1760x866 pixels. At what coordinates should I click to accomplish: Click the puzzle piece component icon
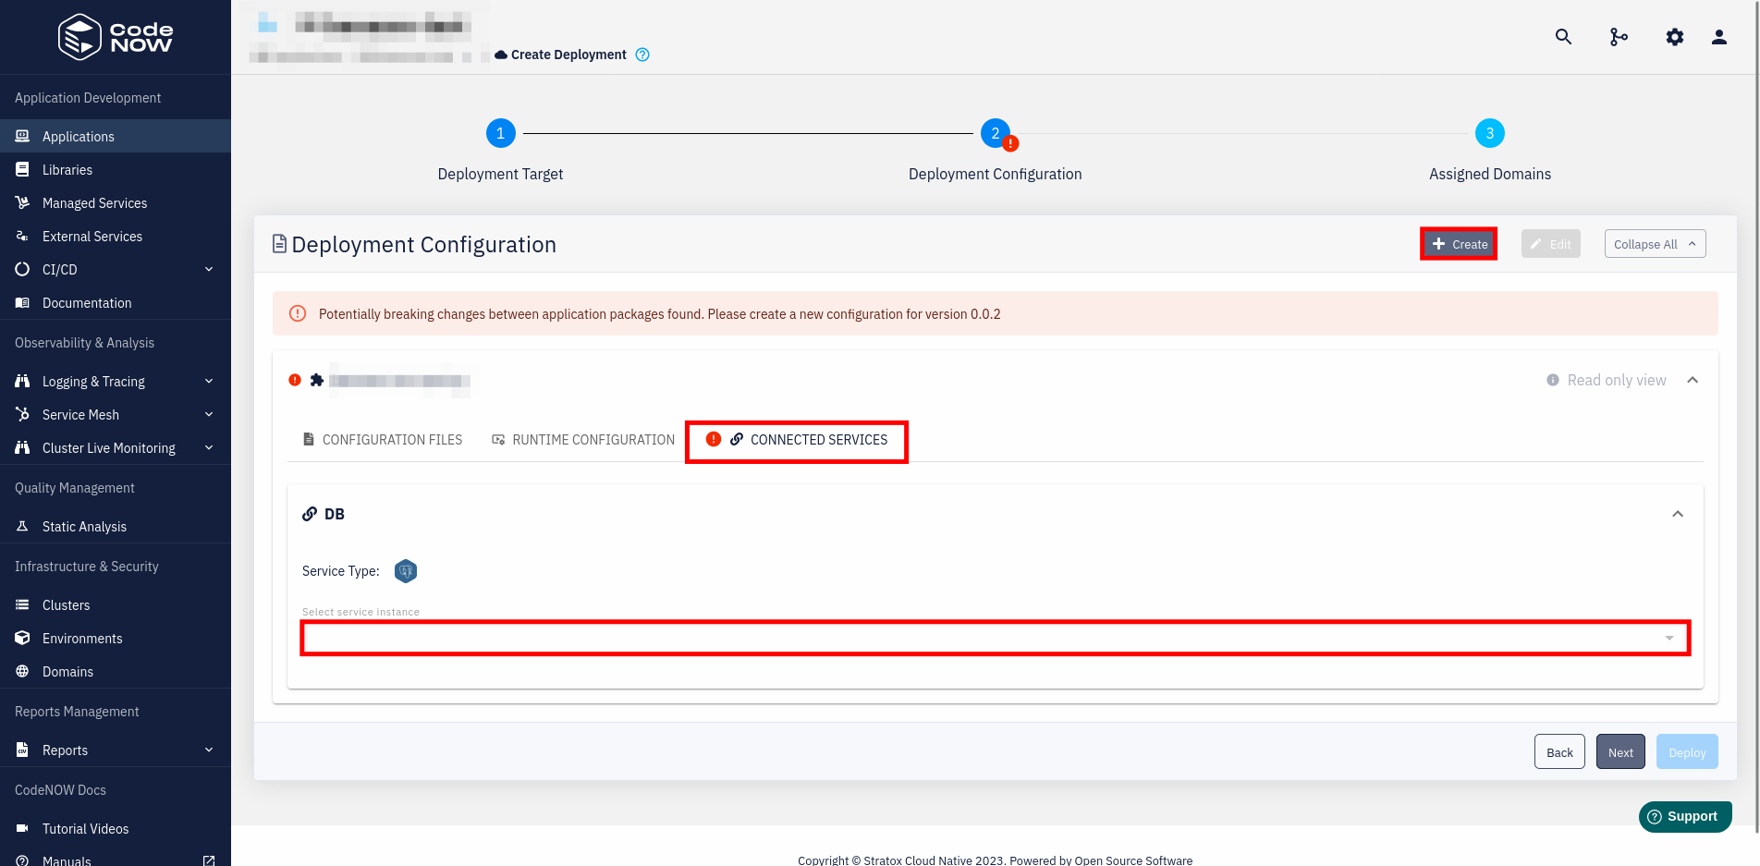click(317, 380)
